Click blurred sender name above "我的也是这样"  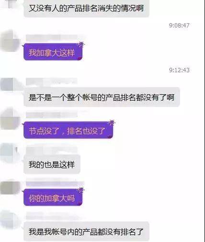pyautogui.click(x=51, y=151)
